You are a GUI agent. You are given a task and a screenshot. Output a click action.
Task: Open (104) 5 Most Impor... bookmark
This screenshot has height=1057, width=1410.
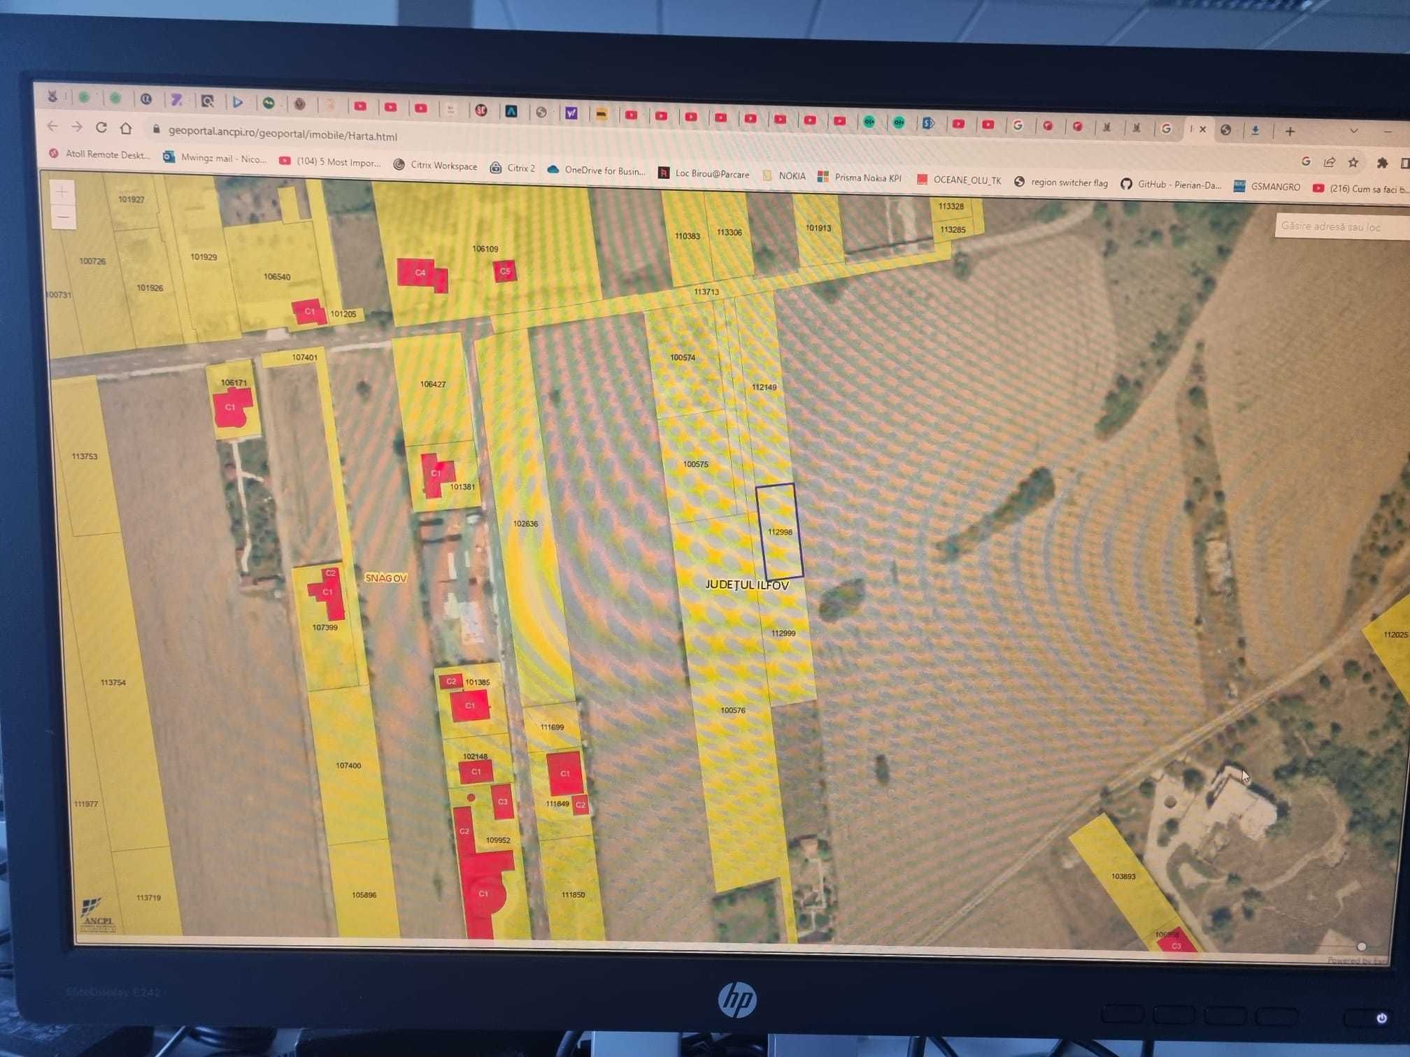(x=330, y=161)
